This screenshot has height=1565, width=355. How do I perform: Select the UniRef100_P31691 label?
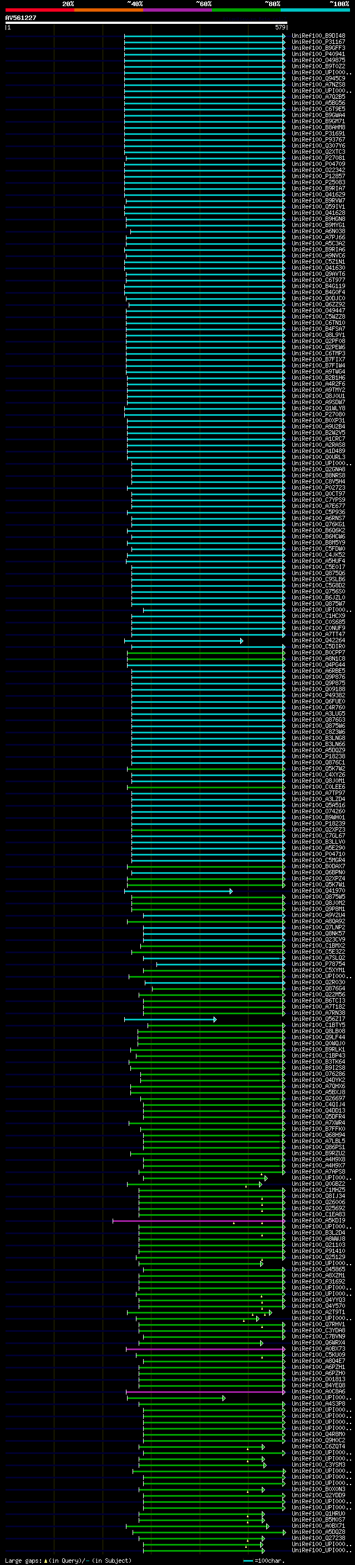(318, 134)
